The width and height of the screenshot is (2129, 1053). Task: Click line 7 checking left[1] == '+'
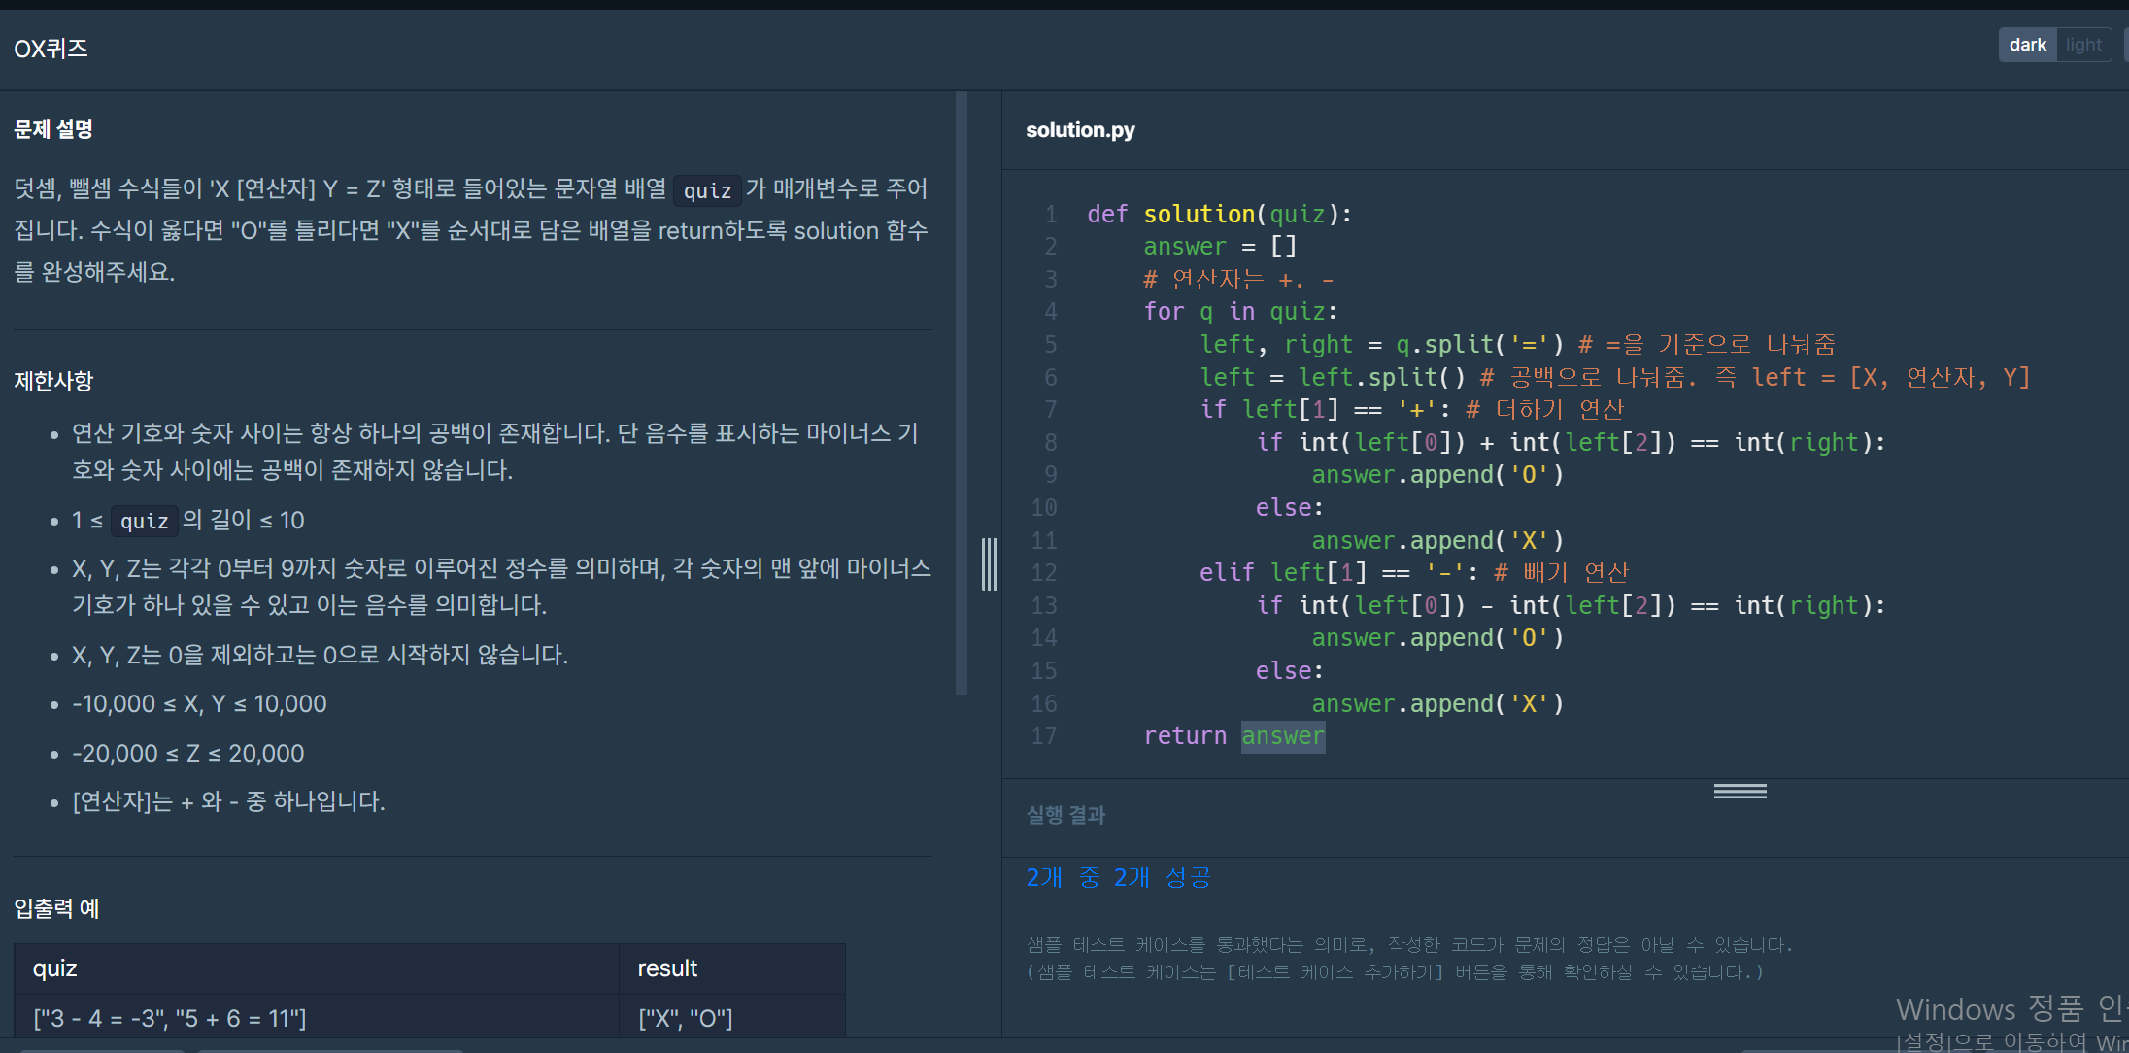[x=1411, y=410]
